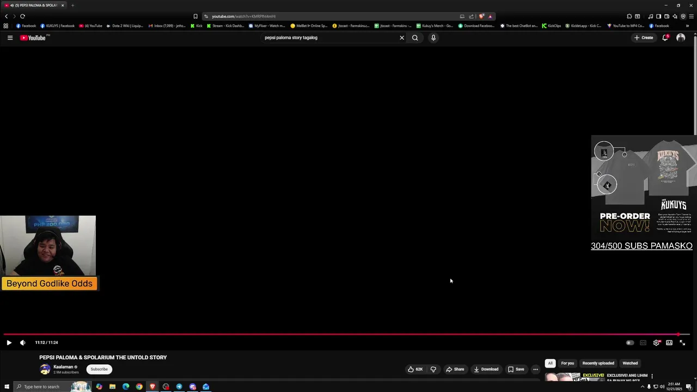Open Brave Rewards triangle icon
697x392 pixels.
point(490,16)
